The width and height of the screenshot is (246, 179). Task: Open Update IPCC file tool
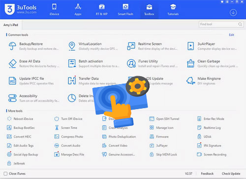coord(31,81)
